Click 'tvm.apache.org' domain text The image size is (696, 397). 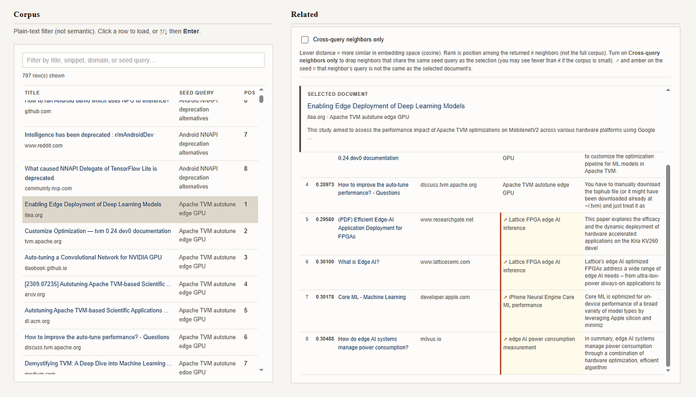click(43, 241)
